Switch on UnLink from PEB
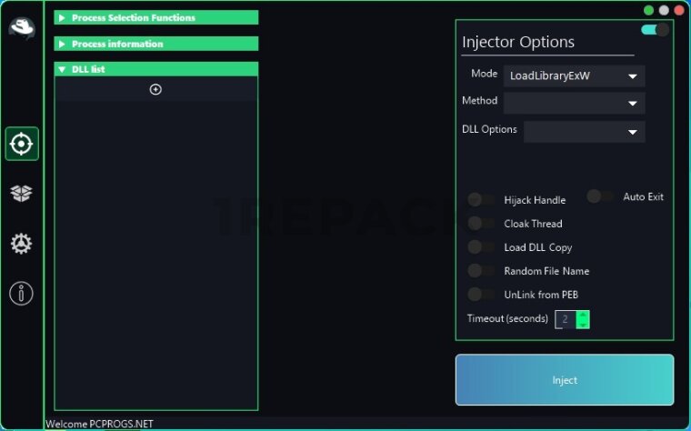The image size is (691, 431). click(481, 295)
